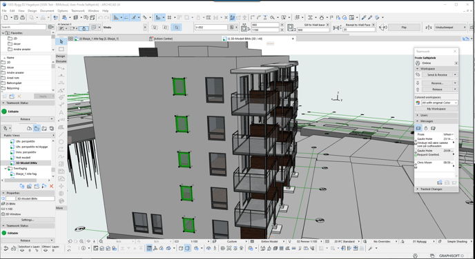This screenshot has height=259, width=475.
Task: Switch to the Action Center tab
Action: point(163,39)
